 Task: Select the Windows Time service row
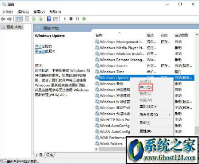[144, 72]
